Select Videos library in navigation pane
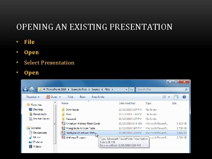Screen dimensions: 212x159 pos(37,146)
